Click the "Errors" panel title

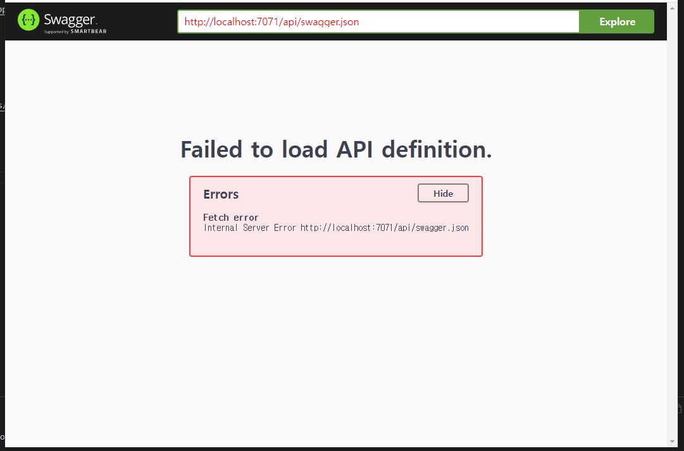pyautogui.click(x=221, y=194)
